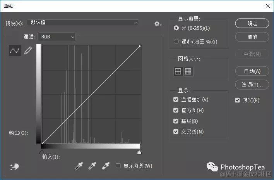Viewport: 274px width, 180px height.
Task: Toggle the 直方图(H) checkbox
Action: [176, 110]
